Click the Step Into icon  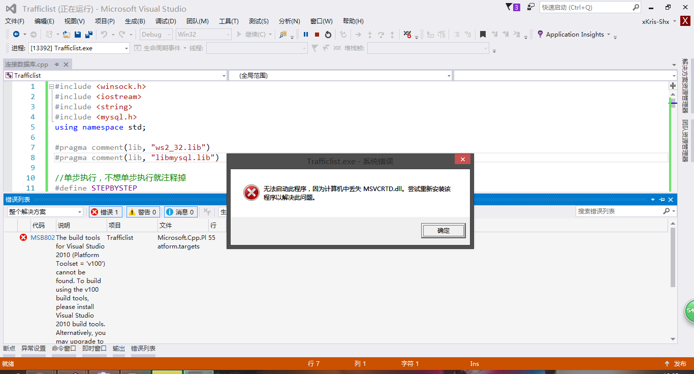pyautogui.click(x=369, y=35)
